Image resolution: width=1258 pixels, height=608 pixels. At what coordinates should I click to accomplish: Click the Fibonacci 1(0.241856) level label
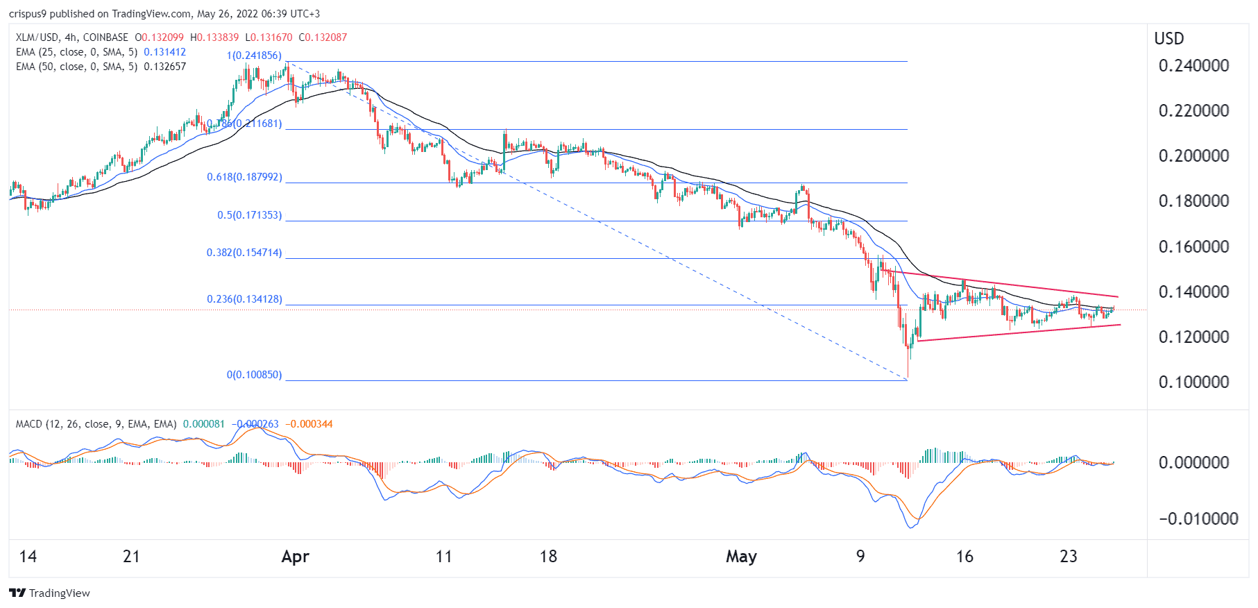[254, 56]
